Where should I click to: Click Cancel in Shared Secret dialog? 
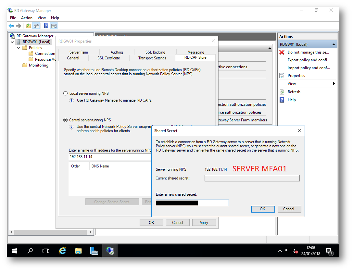(x=289, y=209)
